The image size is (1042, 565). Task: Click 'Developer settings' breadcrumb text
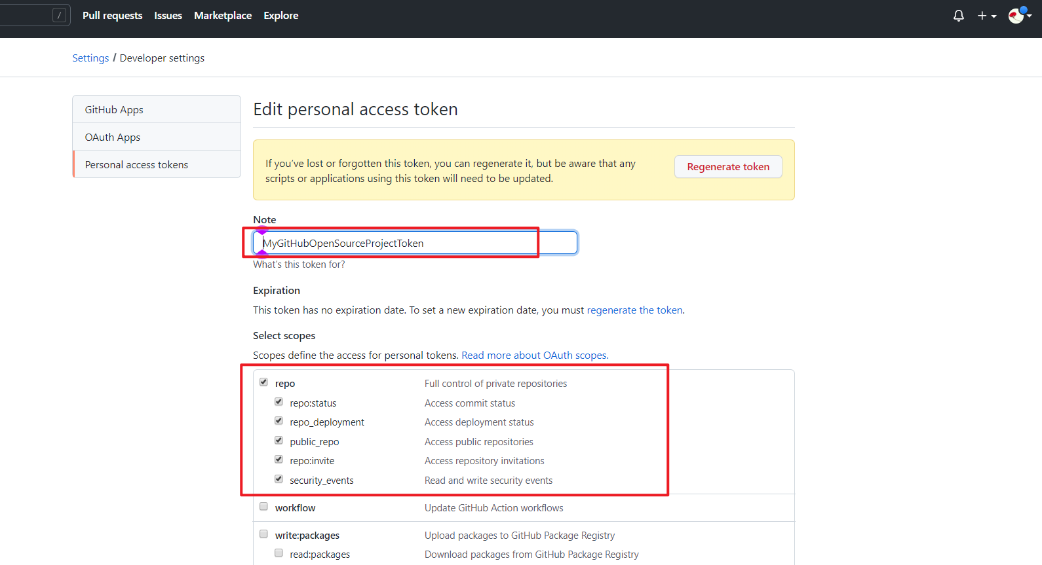coord(162,58)
